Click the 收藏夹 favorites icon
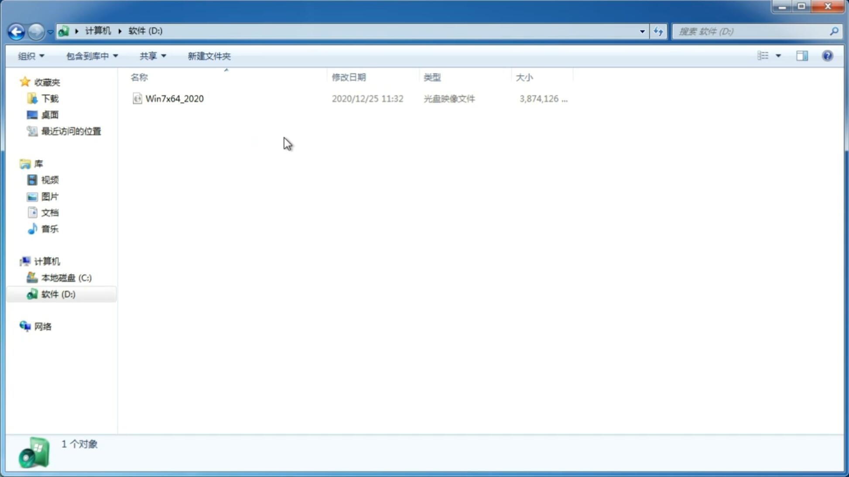The image size is (849, 477). tap(24, 82)
